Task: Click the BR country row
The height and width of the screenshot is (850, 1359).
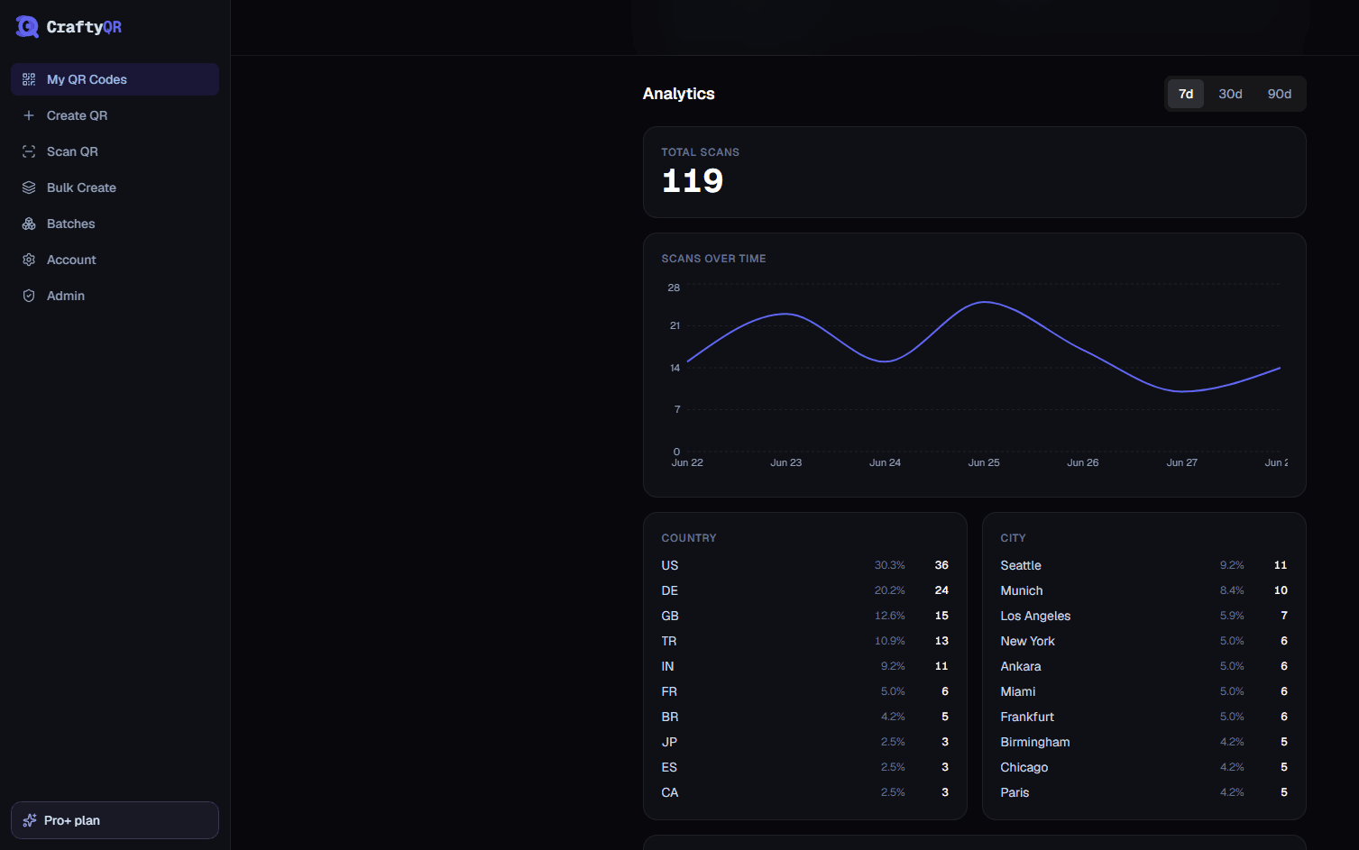Action: (805, 717)
